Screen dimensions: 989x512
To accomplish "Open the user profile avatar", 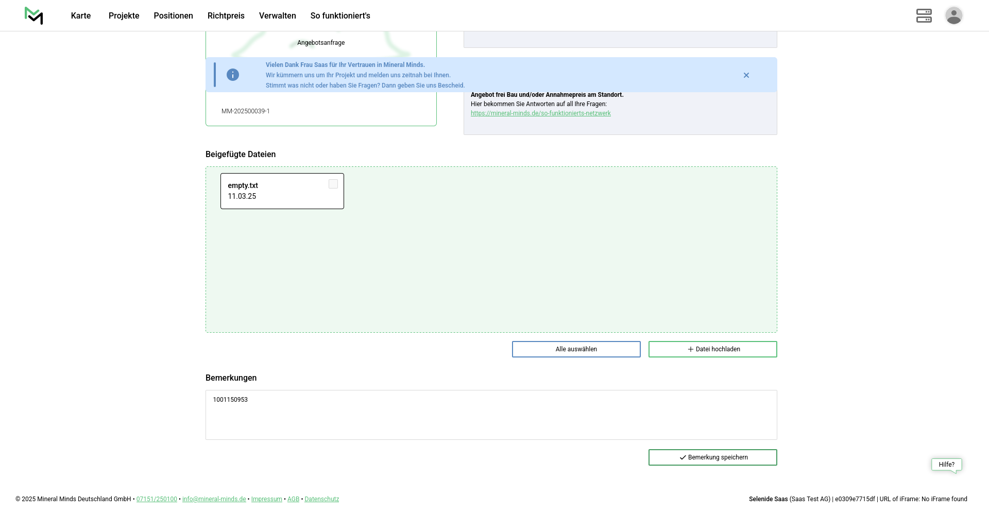I will click(x=953, y=15).
